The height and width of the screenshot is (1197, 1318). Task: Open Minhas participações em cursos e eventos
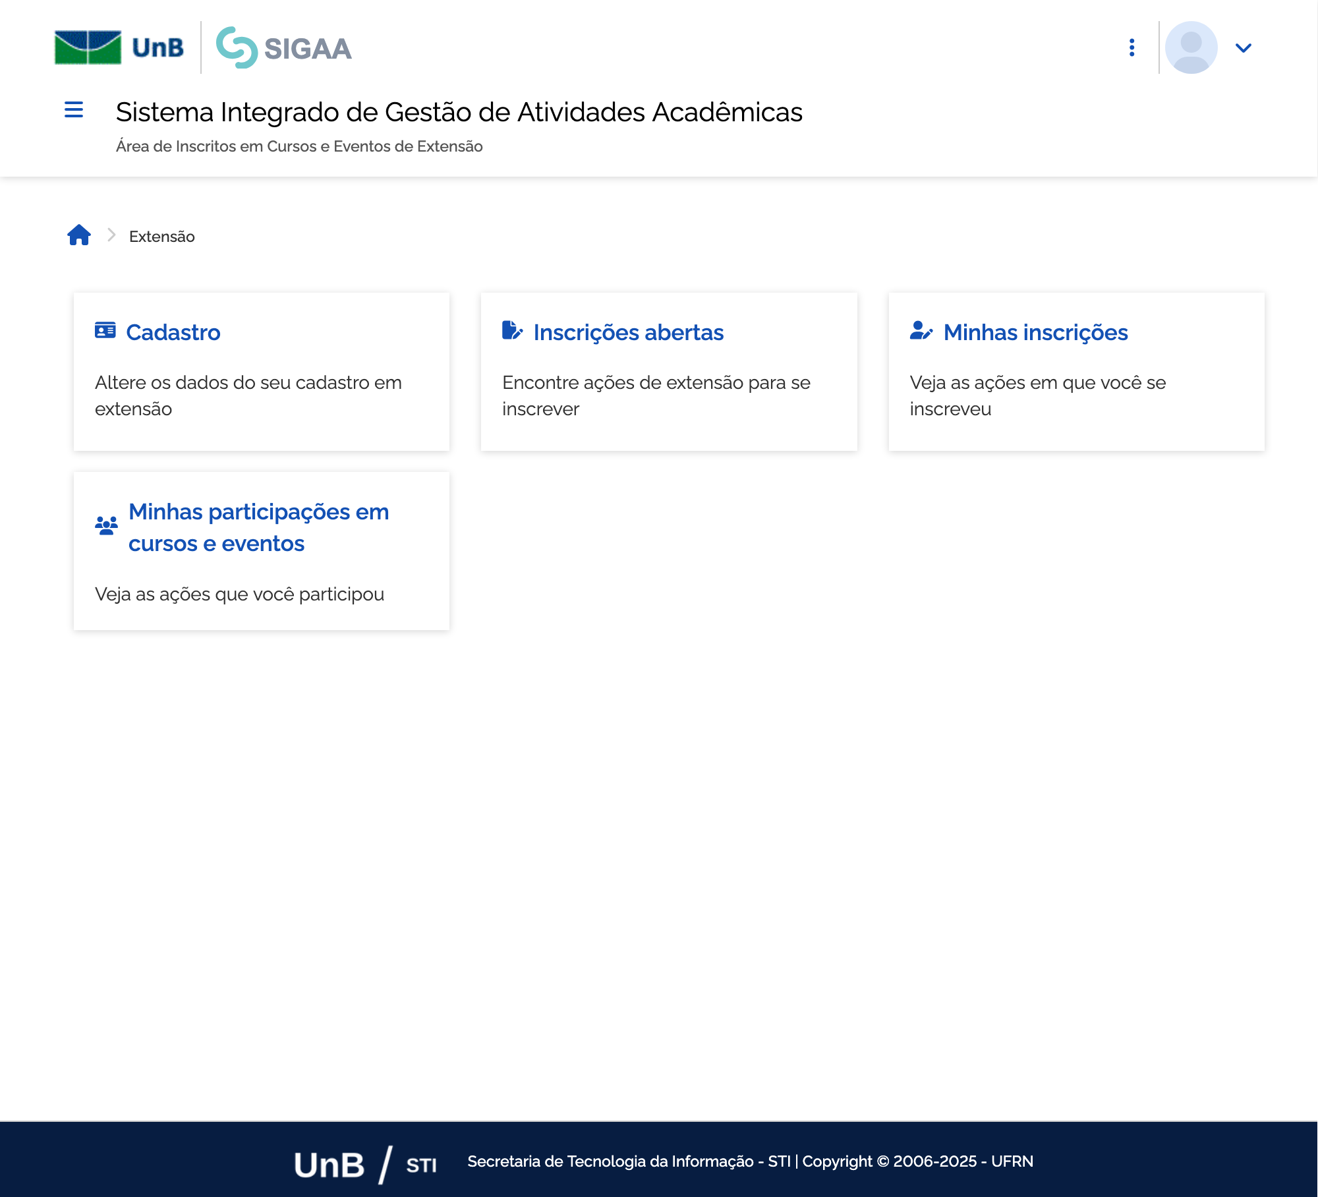tap(258, 527)
